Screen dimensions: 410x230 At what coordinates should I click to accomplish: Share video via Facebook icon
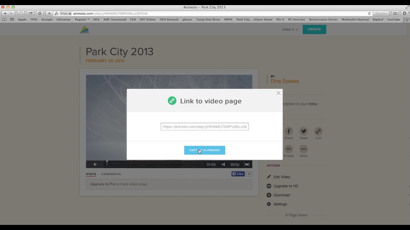click(289, 131)
